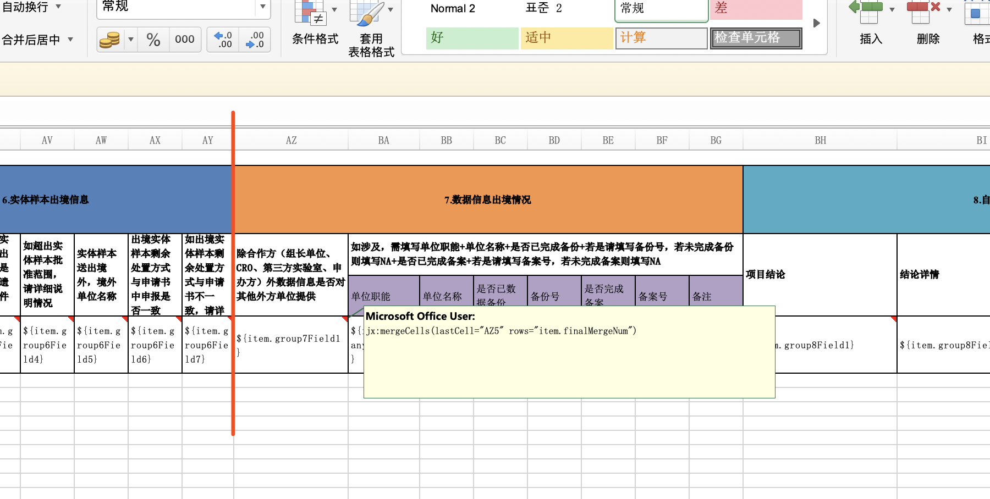The image size is (990, 499).
Task: Open 条件格式 conditional formatting icon
Action: [x=310, y=13]
